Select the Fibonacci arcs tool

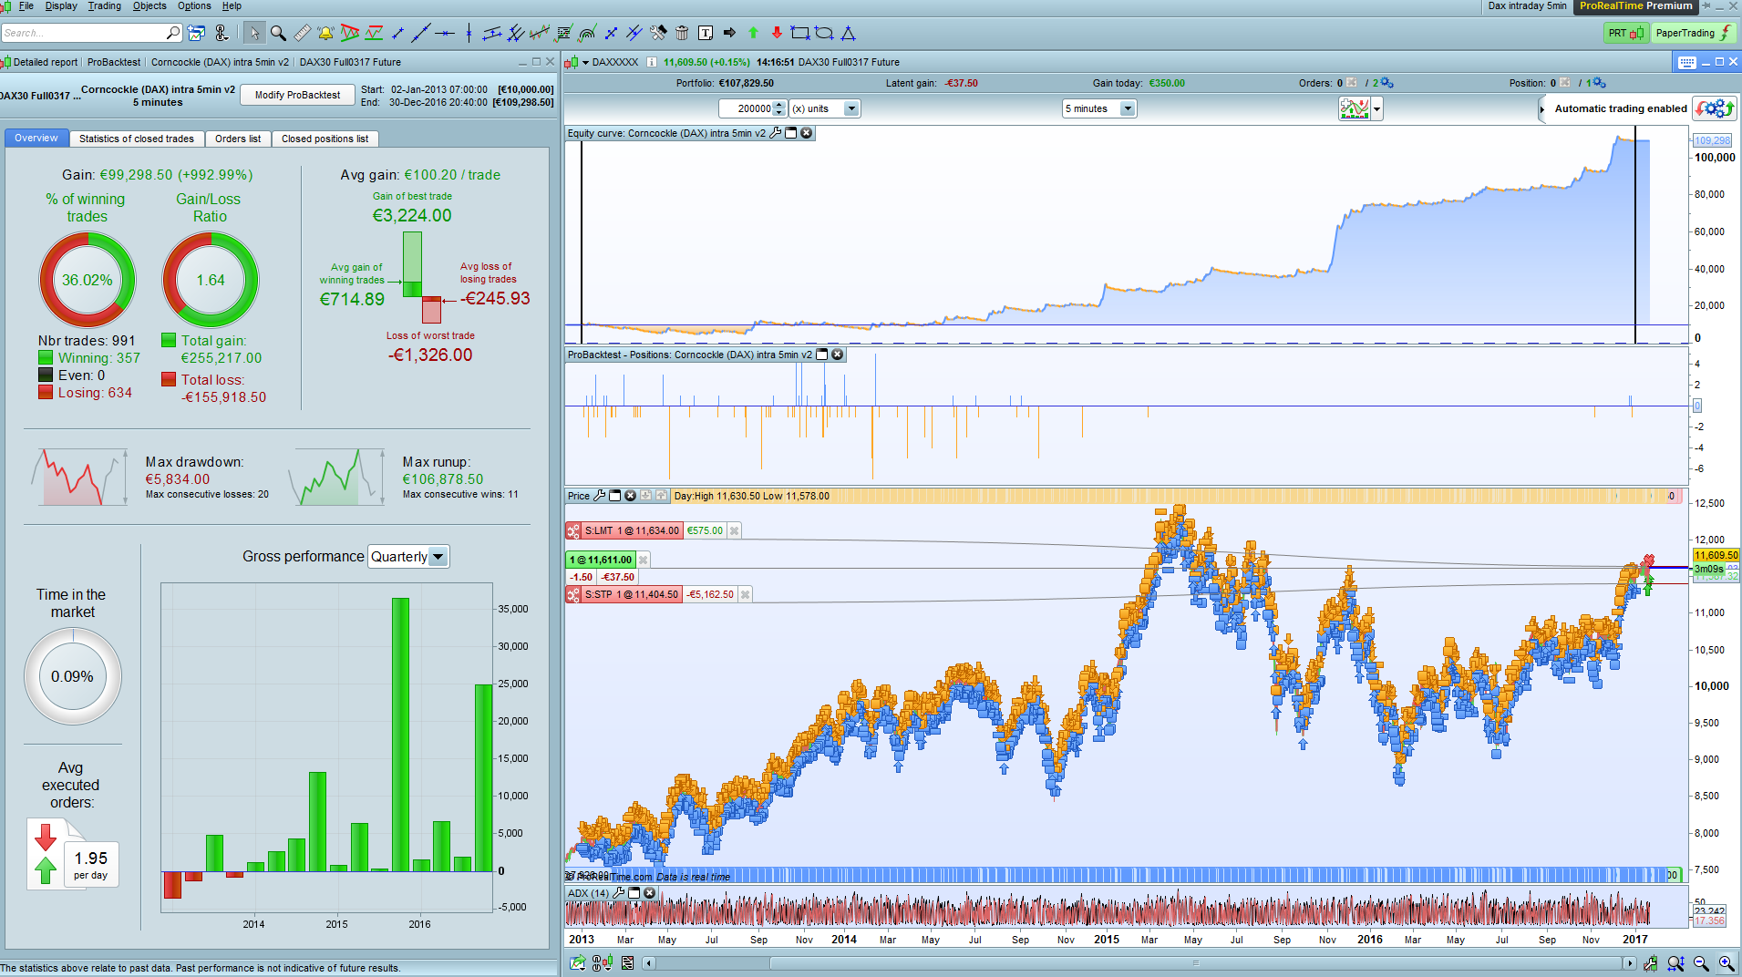(587, 34)
